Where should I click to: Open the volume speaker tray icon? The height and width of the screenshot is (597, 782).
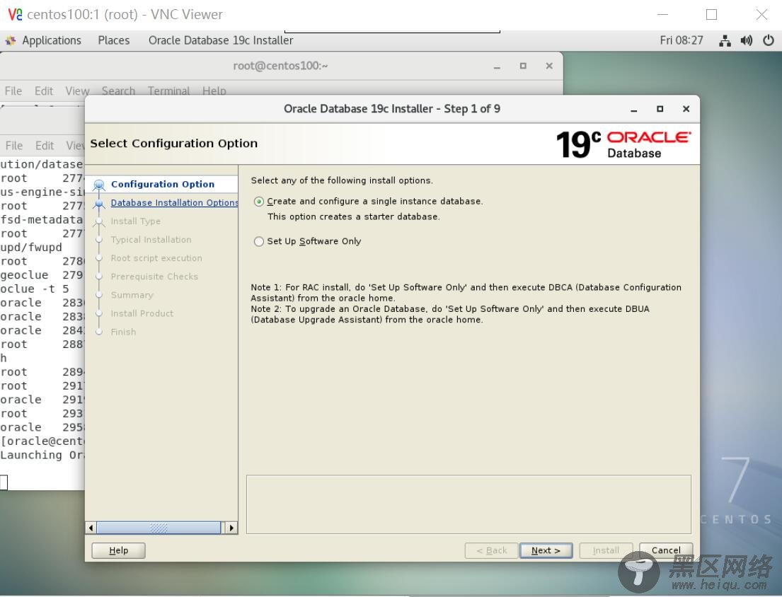pos(746,40)
